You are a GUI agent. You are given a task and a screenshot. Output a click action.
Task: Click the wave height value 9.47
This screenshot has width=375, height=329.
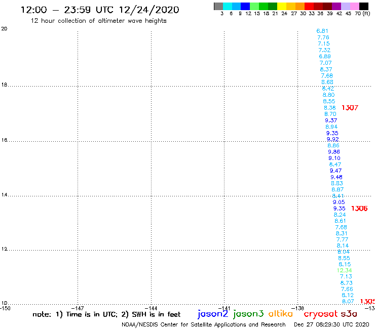[336, 171]
